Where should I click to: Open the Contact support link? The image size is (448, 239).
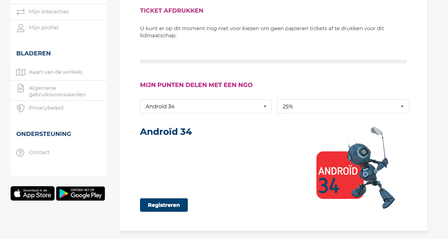tap(39, 152)
